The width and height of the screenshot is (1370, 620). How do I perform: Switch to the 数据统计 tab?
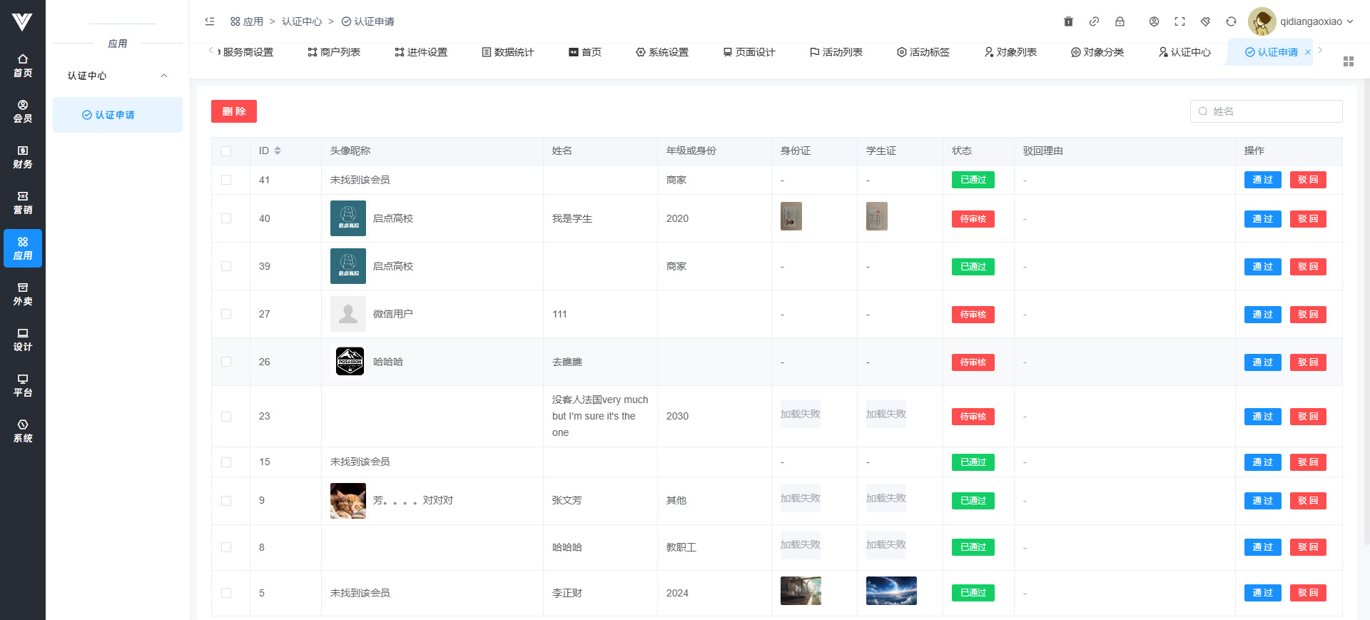[x=508, y=52]
